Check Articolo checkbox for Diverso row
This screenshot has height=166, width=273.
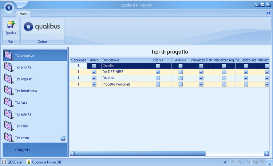pos(181,78)
